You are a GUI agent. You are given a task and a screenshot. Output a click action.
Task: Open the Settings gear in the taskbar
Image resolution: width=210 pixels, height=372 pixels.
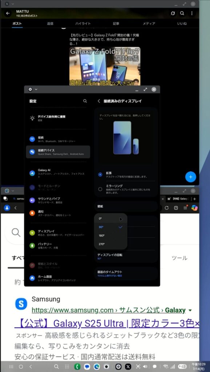[119, 367]
